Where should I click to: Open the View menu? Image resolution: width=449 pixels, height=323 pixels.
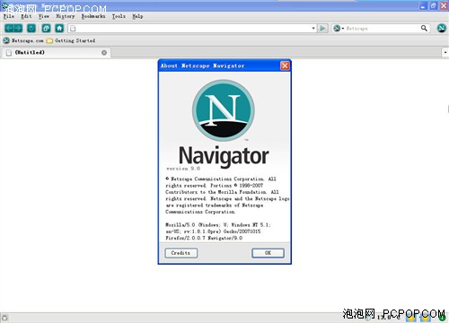click(44, 16)
